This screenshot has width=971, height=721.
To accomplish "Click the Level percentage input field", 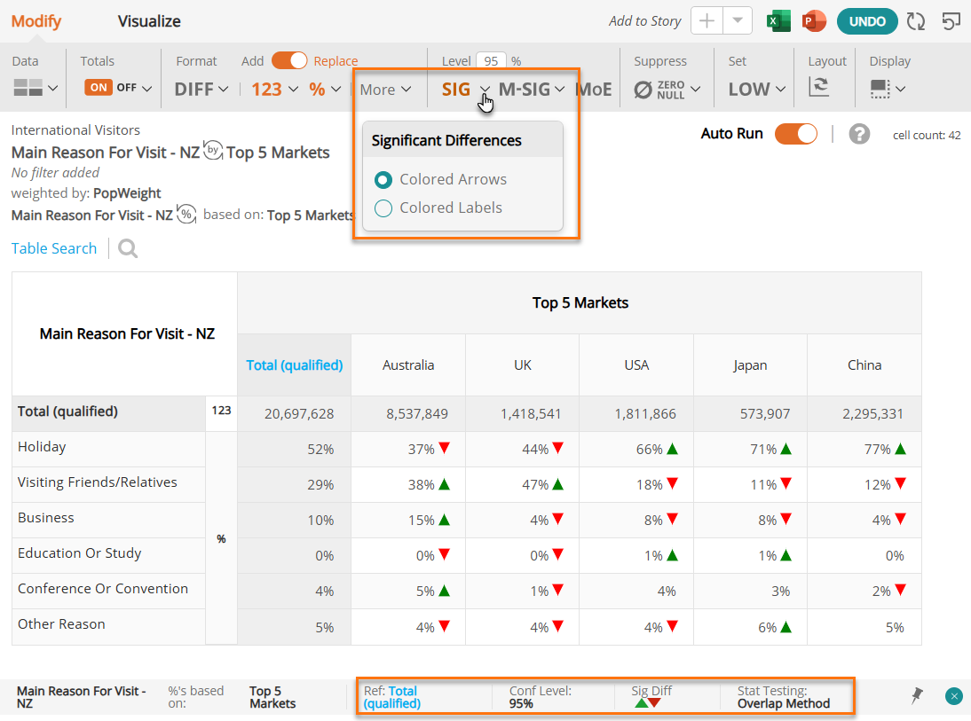I will (491, 61).
